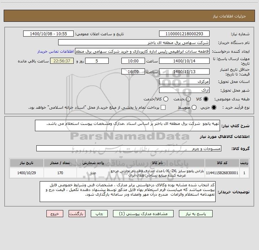This screenshot has width=259, height=250.
Task: Select the کالا radio button
Action: [206, 99]
